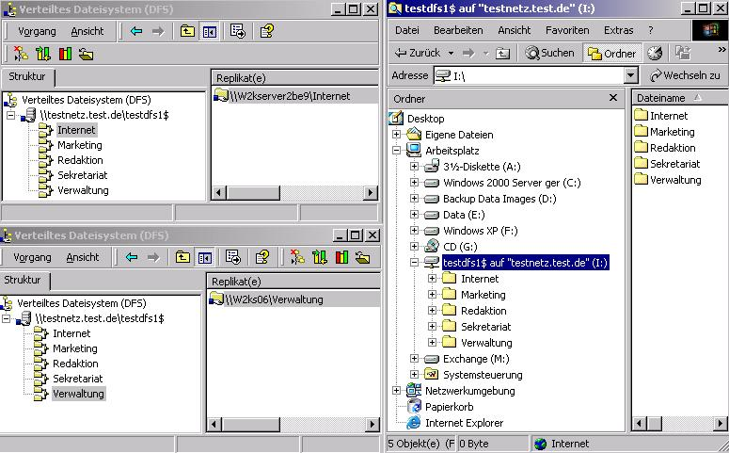The image size is (729, 453).
Task: Click back arrow in lower DFS window
Action: click(x=132, y=257)
